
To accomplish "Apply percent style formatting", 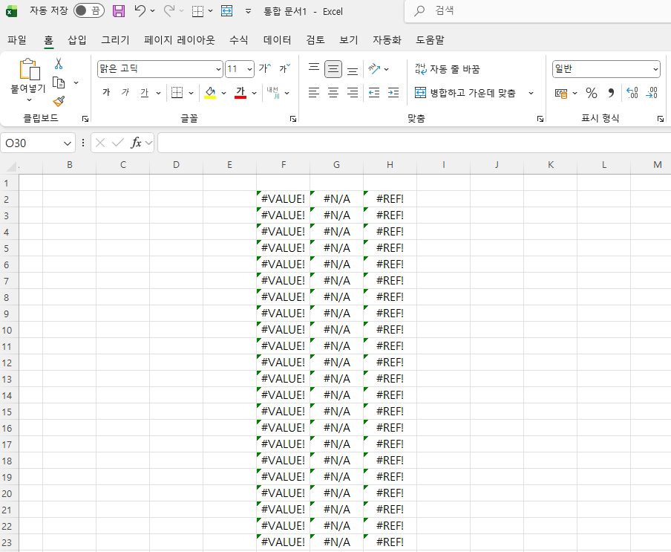I will point(592,93).
